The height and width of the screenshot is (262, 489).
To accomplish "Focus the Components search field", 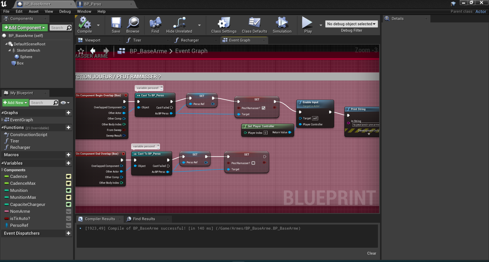I will (58, 28).
